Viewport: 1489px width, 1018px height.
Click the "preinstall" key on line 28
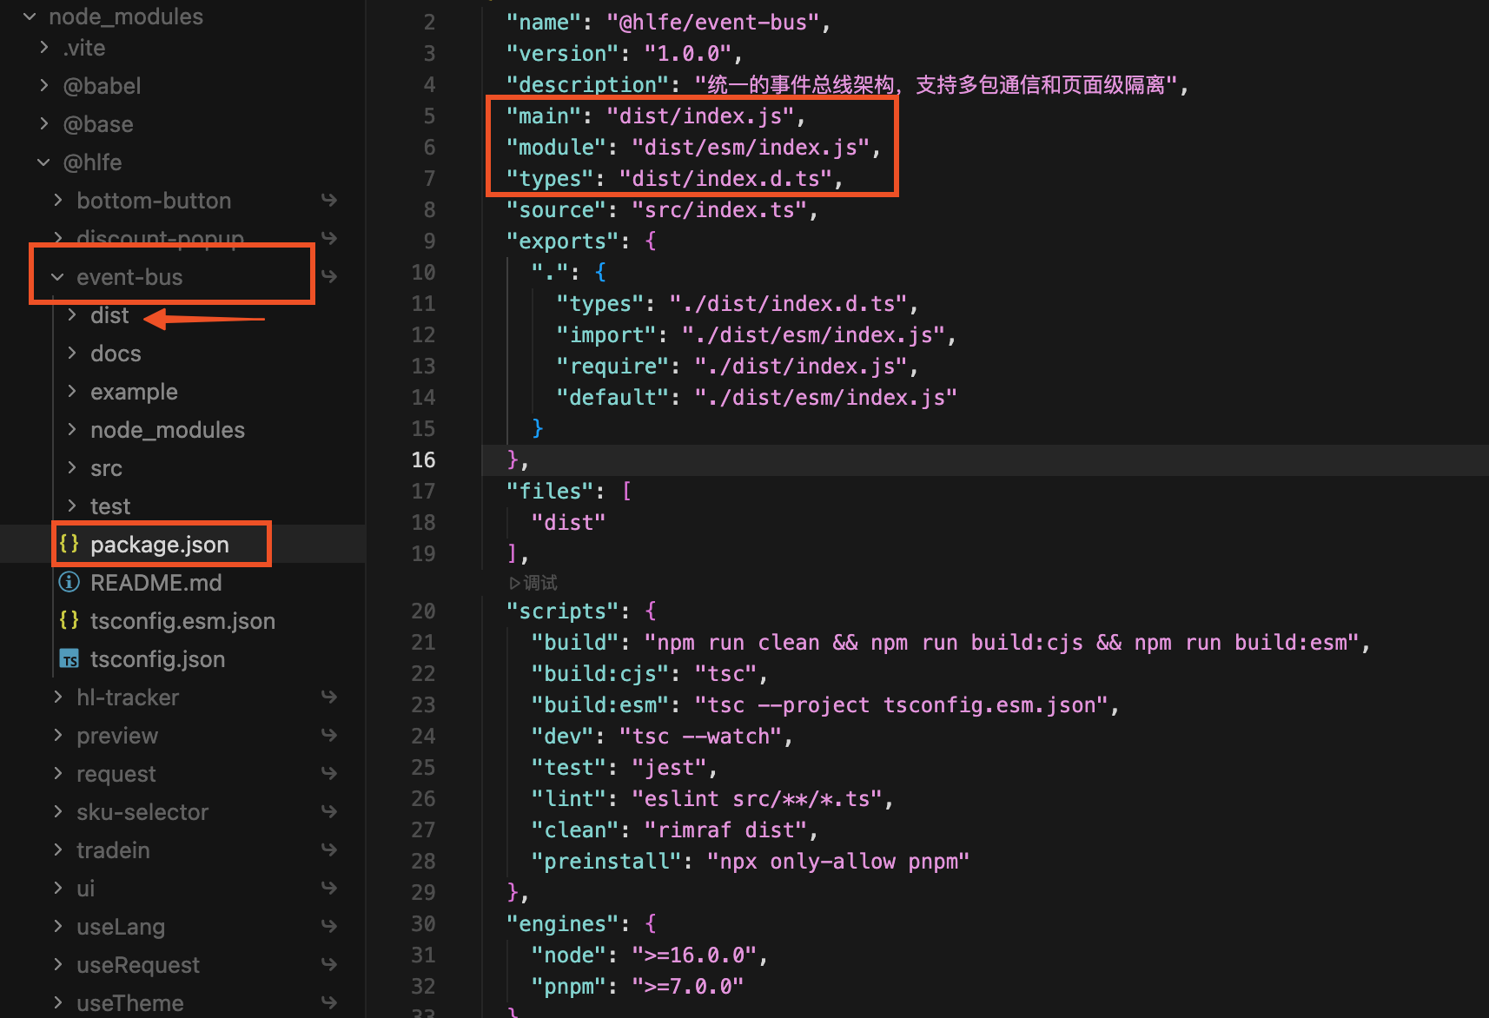(x=606, y=861)
